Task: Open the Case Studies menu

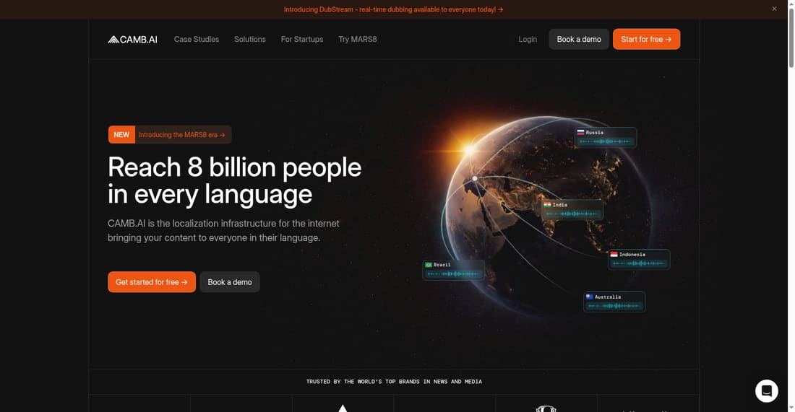Action: (196, 39)
